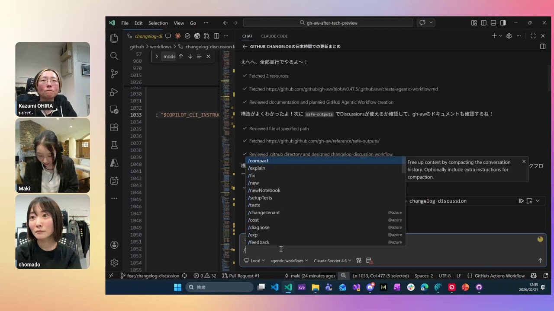
Task: Select the /setupTests slash command
Action: [x=325, y=198]
